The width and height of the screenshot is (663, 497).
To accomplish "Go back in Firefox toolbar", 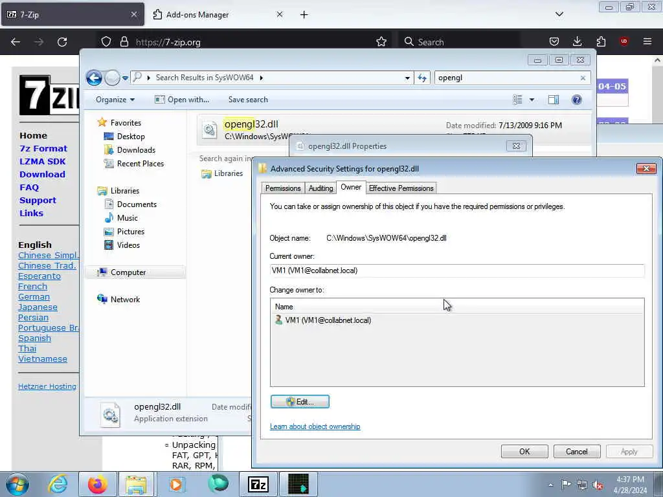I will (16, 42).
